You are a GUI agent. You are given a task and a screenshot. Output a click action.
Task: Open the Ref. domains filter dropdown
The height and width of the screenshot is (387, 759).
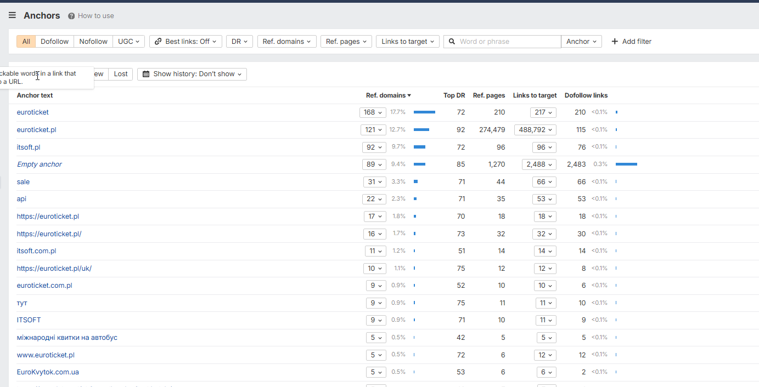(286, 42)
